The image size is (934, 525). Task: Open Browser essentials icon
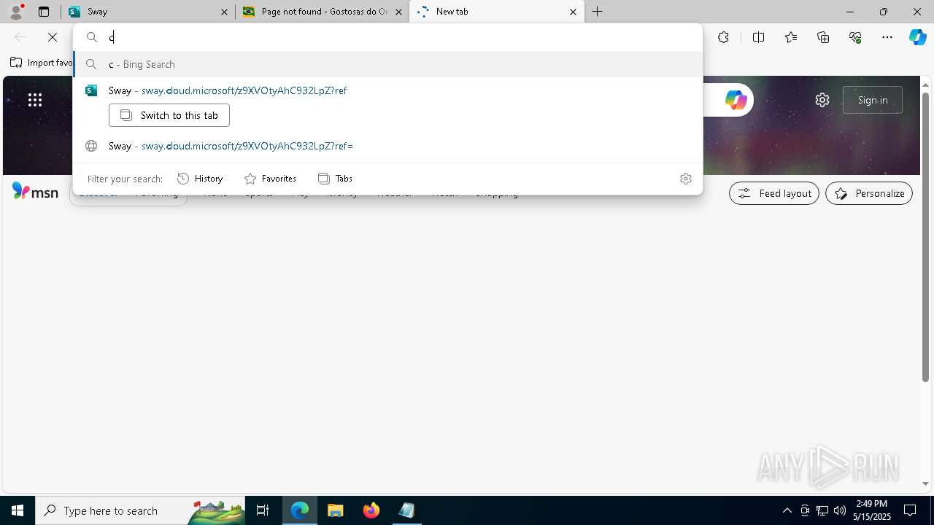[x=855, y=37]
